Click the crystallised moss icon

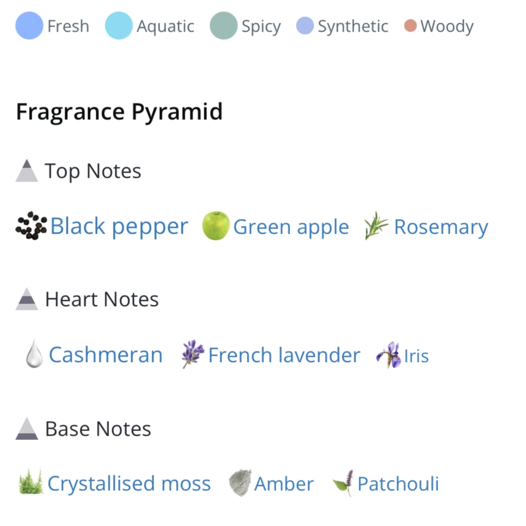(30, 482)
